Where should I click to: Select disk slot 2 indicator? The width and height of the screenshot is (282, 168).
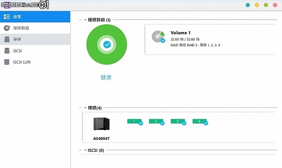click(x=157, y=122)
